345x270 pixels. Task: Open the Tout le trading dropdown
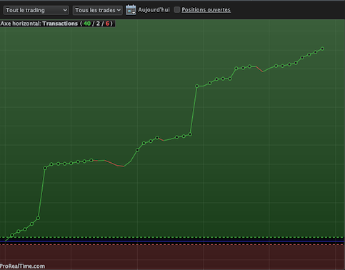coord(36,10)
